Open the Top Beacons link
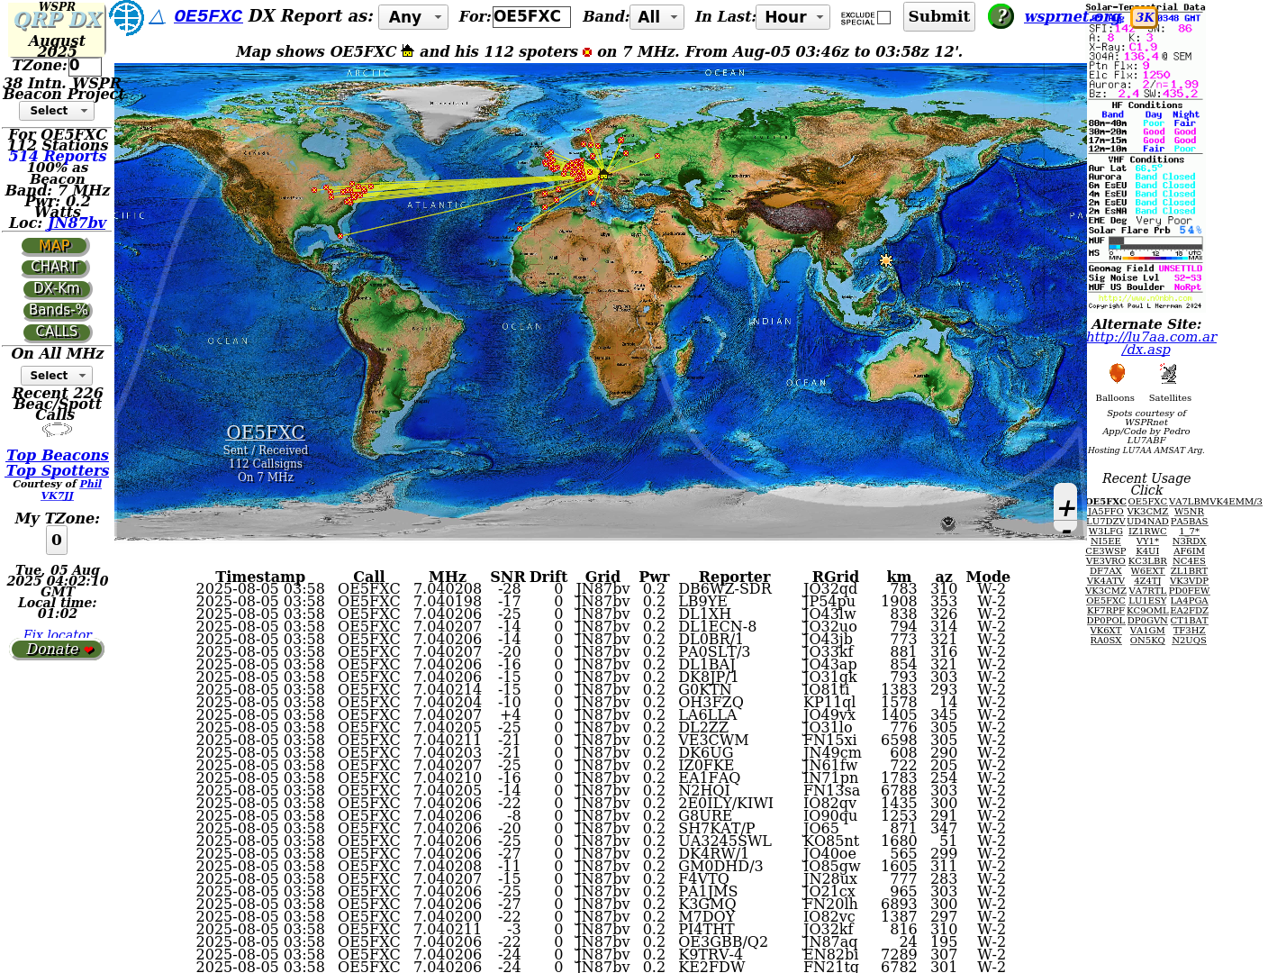This screenshot has height=973, width=1268. click(x=58, y=455)
